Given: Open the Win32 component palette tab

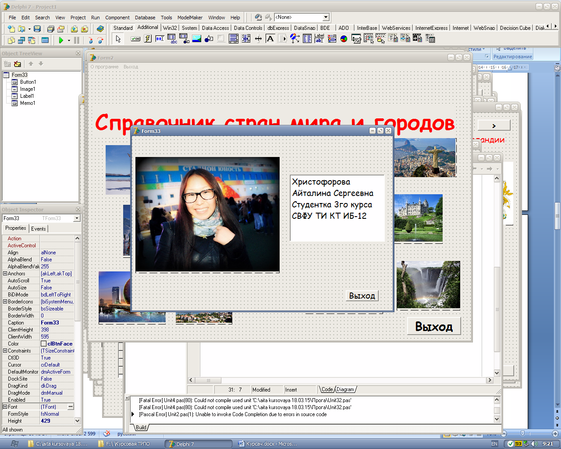Looking at the screenshot, I should tap(170, 28).
